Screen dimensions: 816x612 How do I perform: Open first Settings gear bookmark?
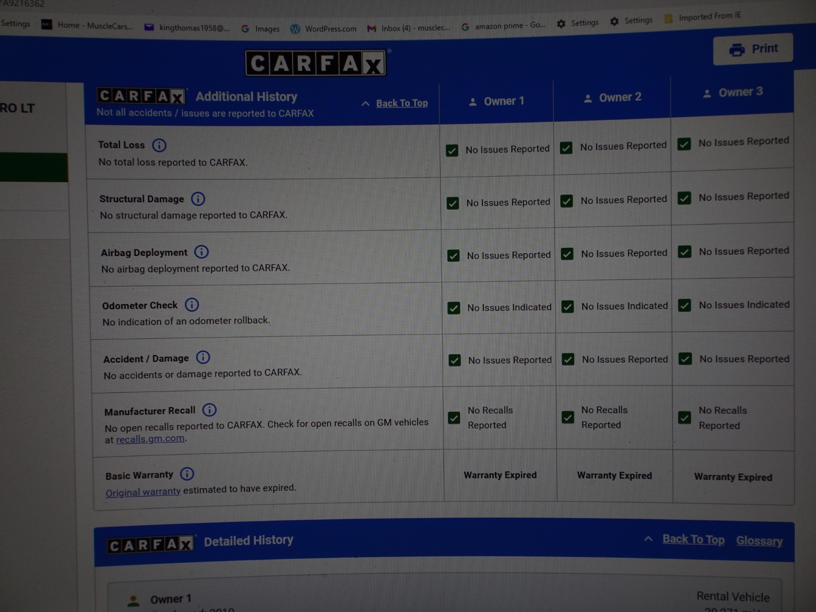click(x=578, y=23)
